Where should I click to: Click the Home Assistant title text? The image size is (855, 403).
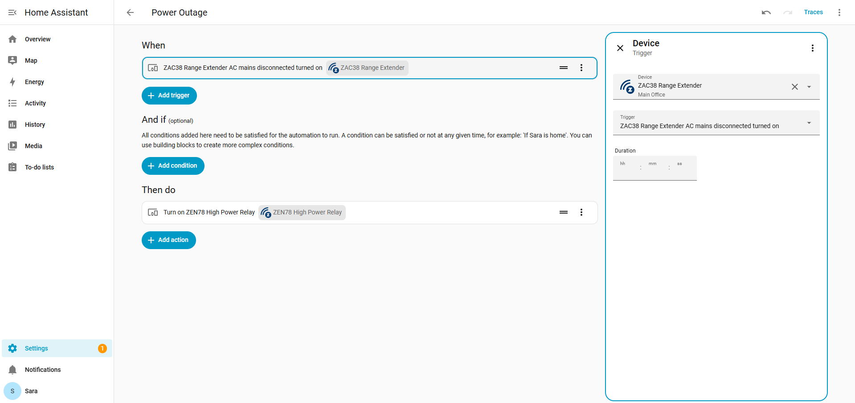click(56, 12)
